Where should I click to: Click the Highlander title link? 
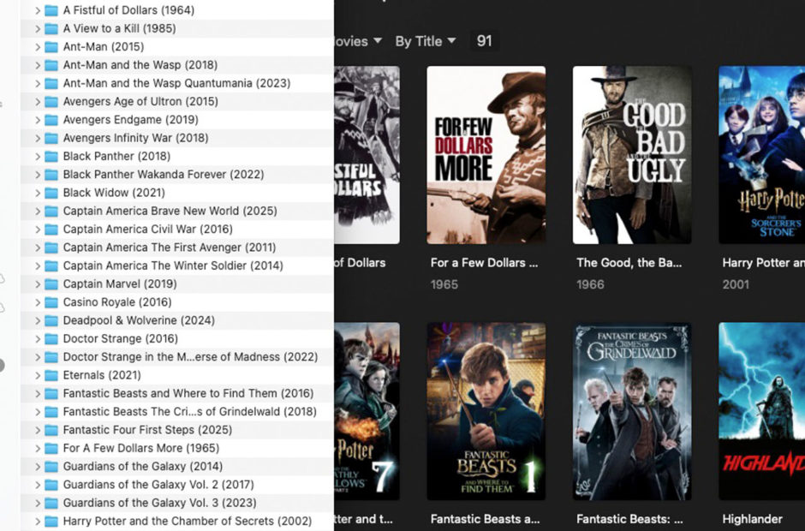click(752, 519)
